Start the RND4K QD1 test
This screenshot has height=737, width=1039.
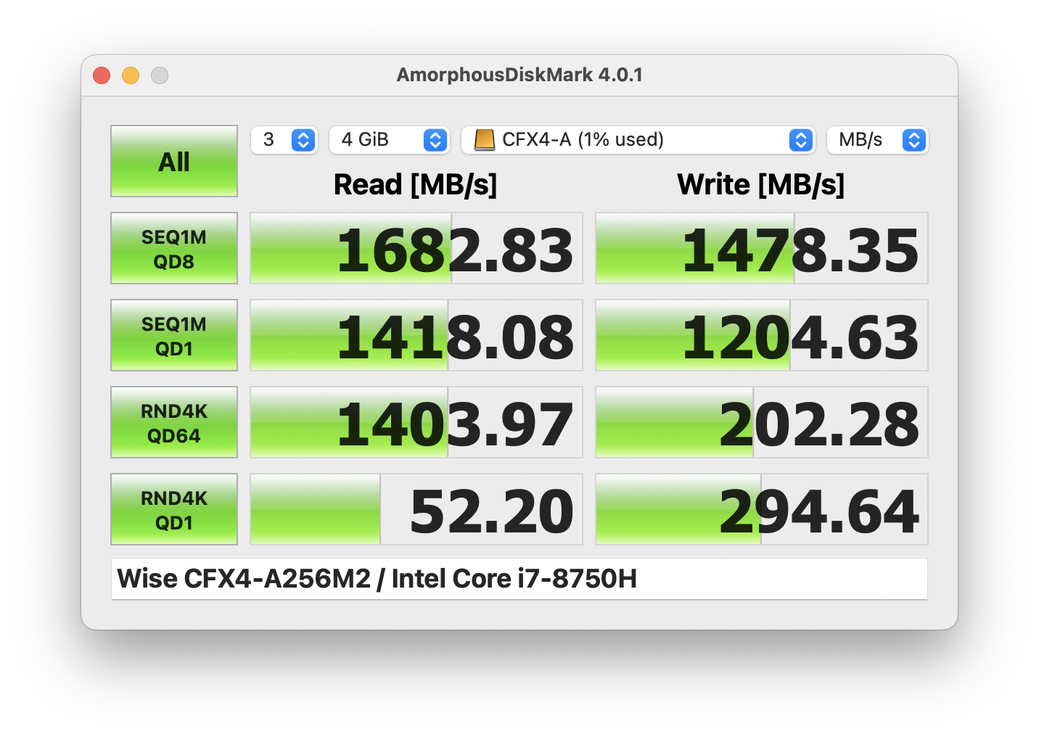pyautogui.click(x=174, y=509)
